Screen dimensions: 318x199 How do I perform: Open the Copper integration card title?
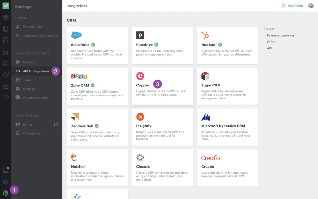(143, 85)
